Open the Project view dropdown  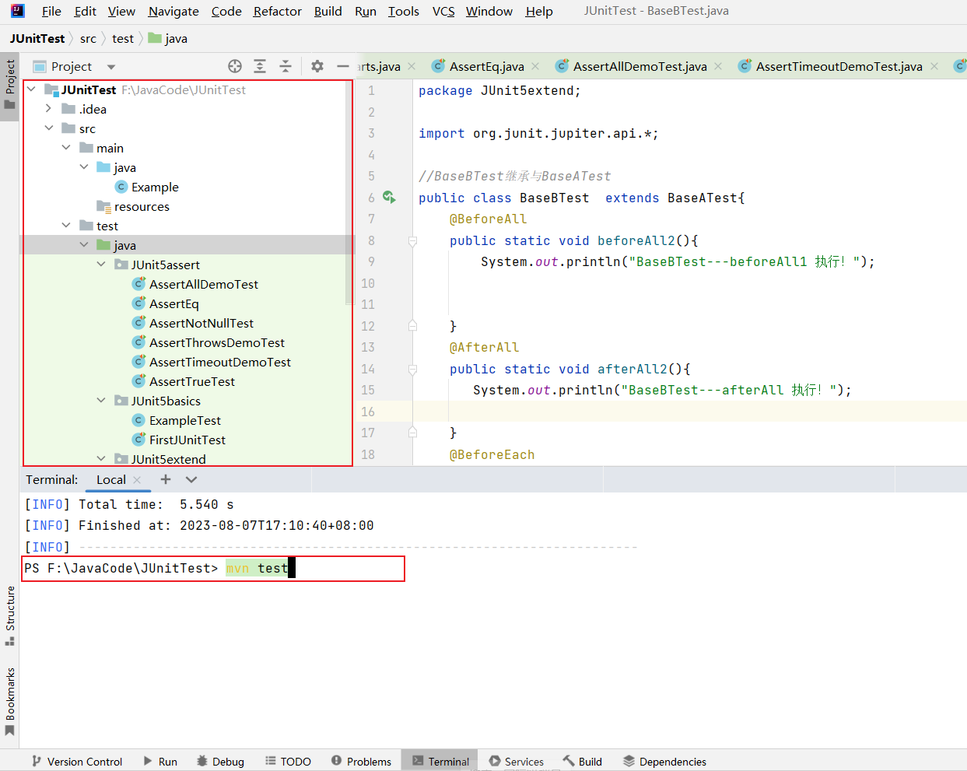pos(111,67)
